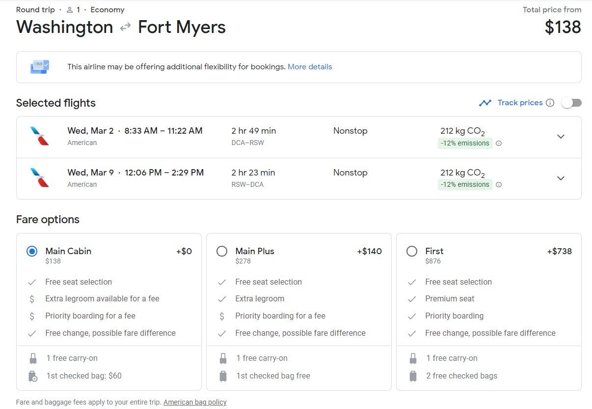Click emissions info icon for Mar 9 flight

(499, 185)
